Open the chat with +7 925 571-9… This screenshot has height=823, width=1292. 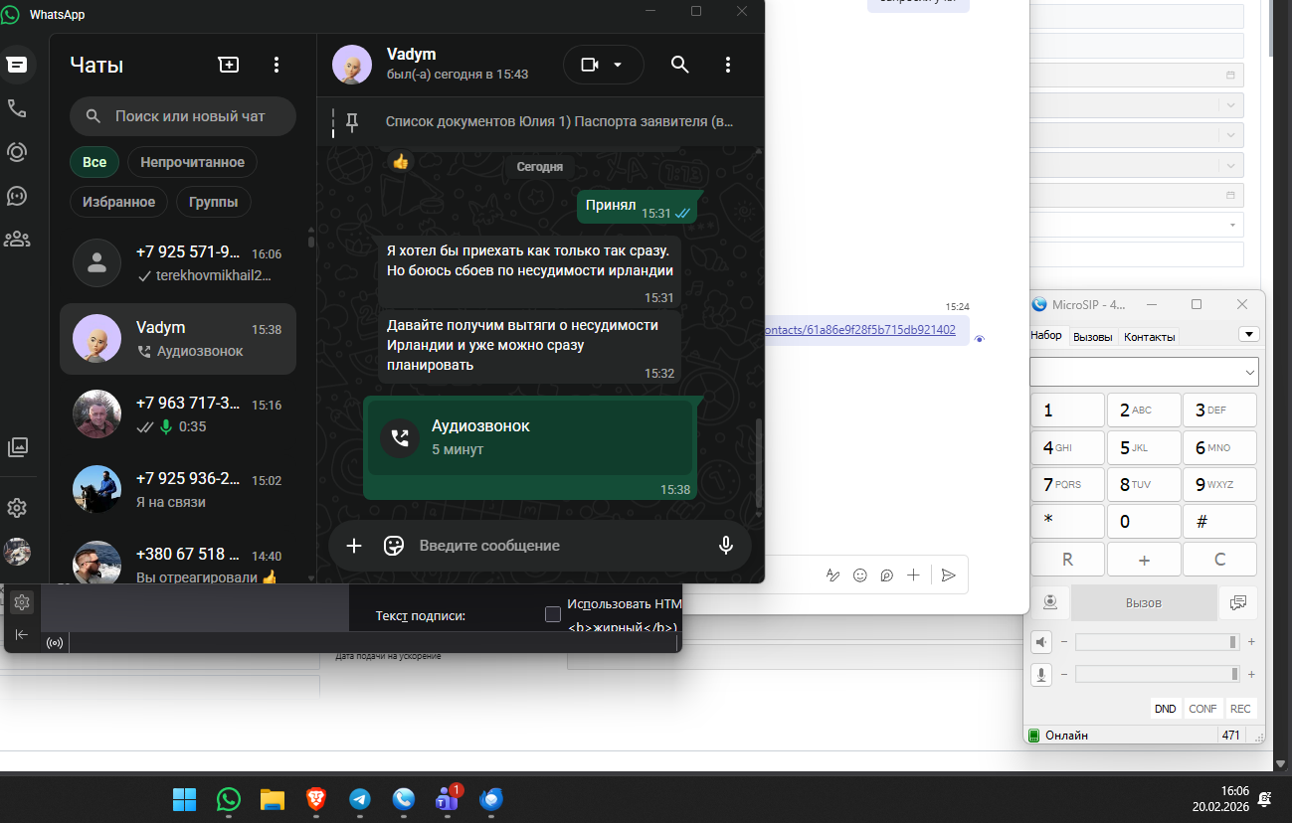pos(178,263)
